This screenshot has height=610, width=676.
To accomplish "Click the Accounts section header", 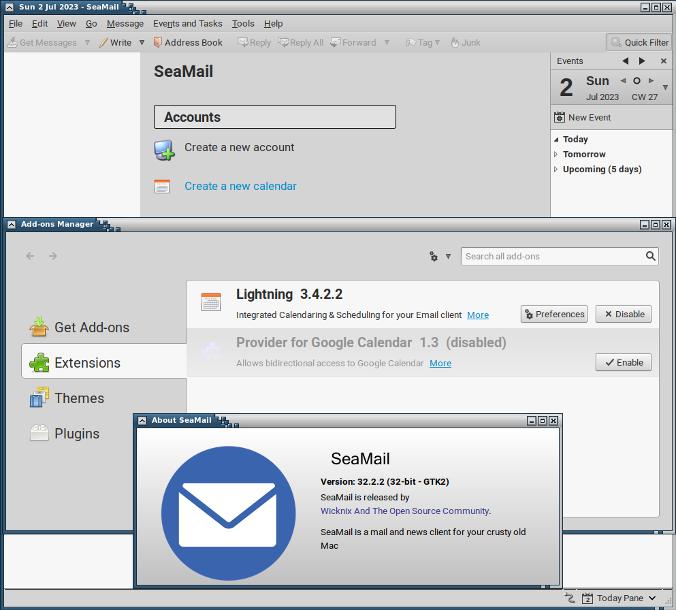I will (274, 117).
